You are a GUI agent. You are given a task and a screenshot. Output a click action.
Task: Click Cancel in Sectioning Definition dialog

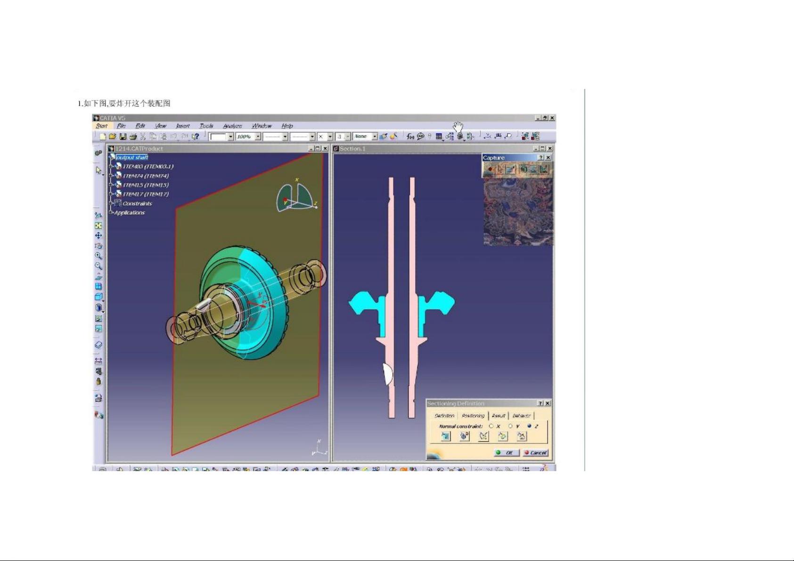(535, 453)
